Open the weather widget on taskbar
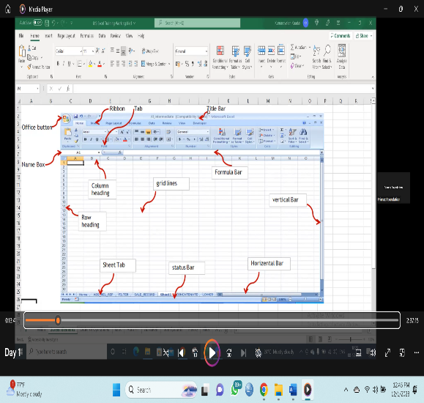This screenshot has width=424, height=403. [x=24, y=390]
